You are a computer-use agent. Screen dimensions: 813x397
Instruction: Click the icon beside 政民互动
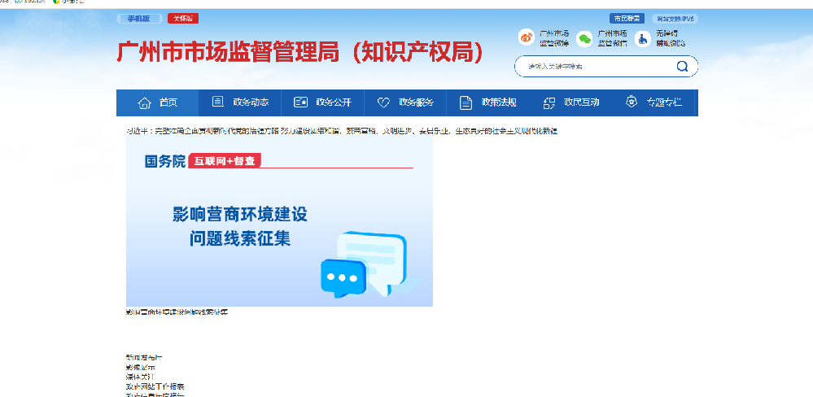click(549, 103)
